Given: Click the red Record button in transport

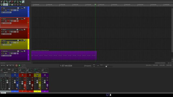Looking at the screenshot, I should pos(16,65).
